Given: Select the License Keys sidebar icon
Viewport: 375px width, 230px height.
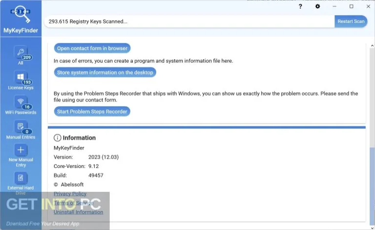Looking at the screenshot, I should click(x=21, y=77).
